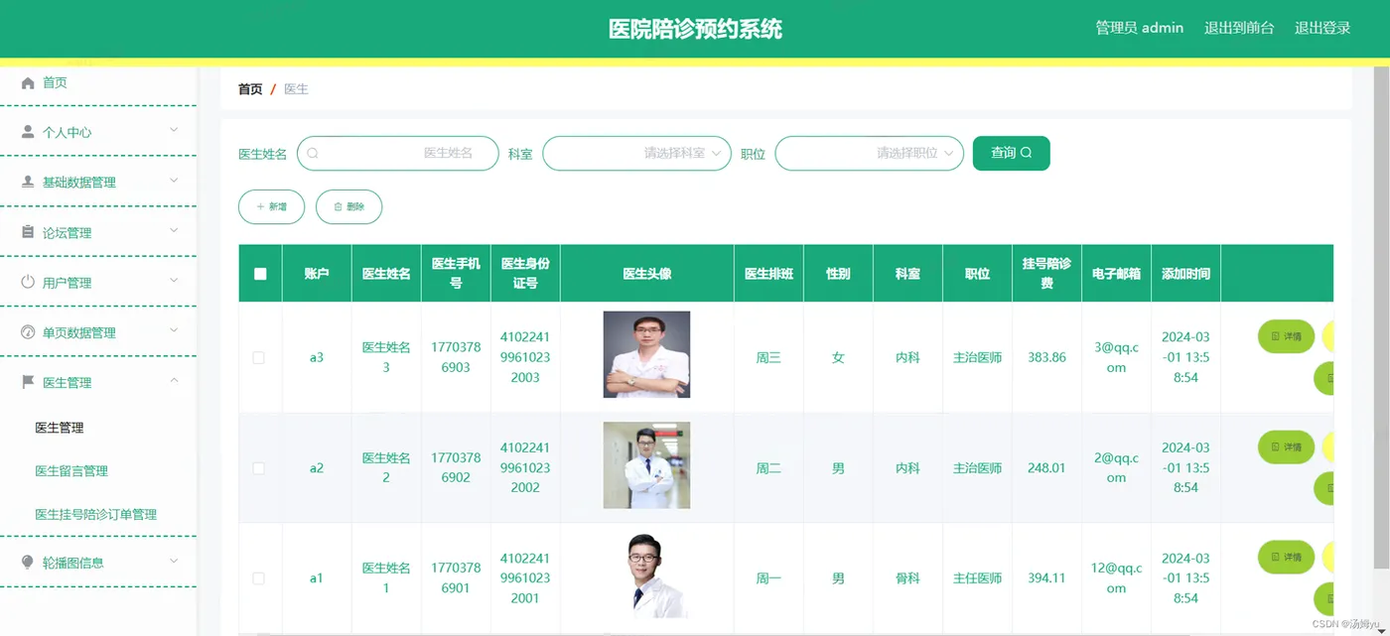Check the checkbox for row a3
The image size is (1390, 636).
click(x=258, y=357)
